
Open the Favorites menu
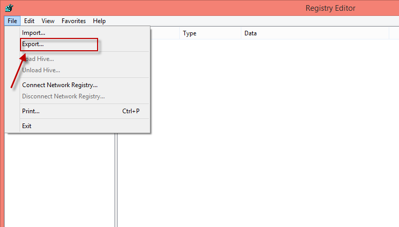pos(73,21)
